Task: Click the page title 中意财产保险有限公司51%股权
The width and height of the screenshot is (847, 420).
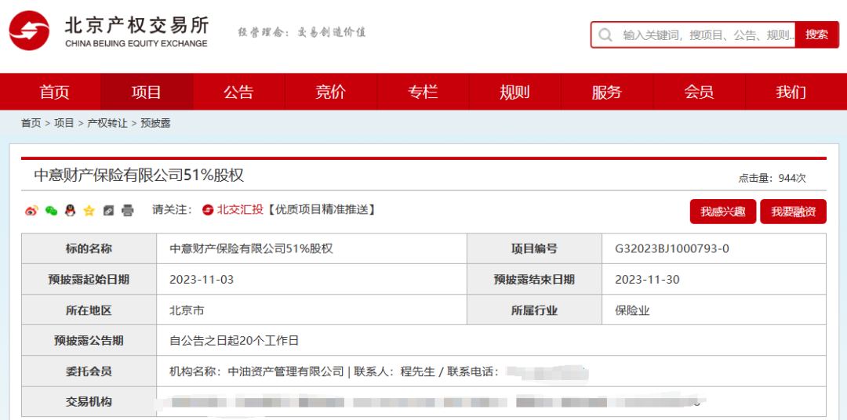Action: click(x=140, y=176)
